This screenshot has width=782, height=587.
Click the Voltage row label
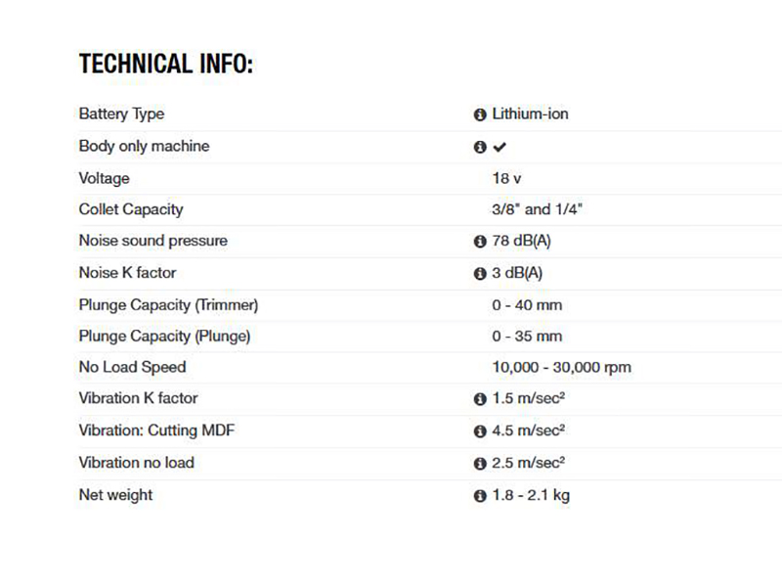pyautogui.click(x=104, y=178)
